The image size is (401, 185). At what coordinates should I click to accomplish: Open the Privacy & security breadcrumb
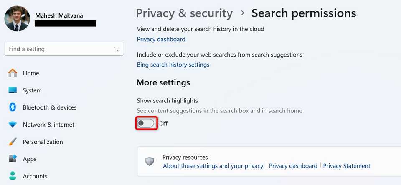(x=184, y=13)
